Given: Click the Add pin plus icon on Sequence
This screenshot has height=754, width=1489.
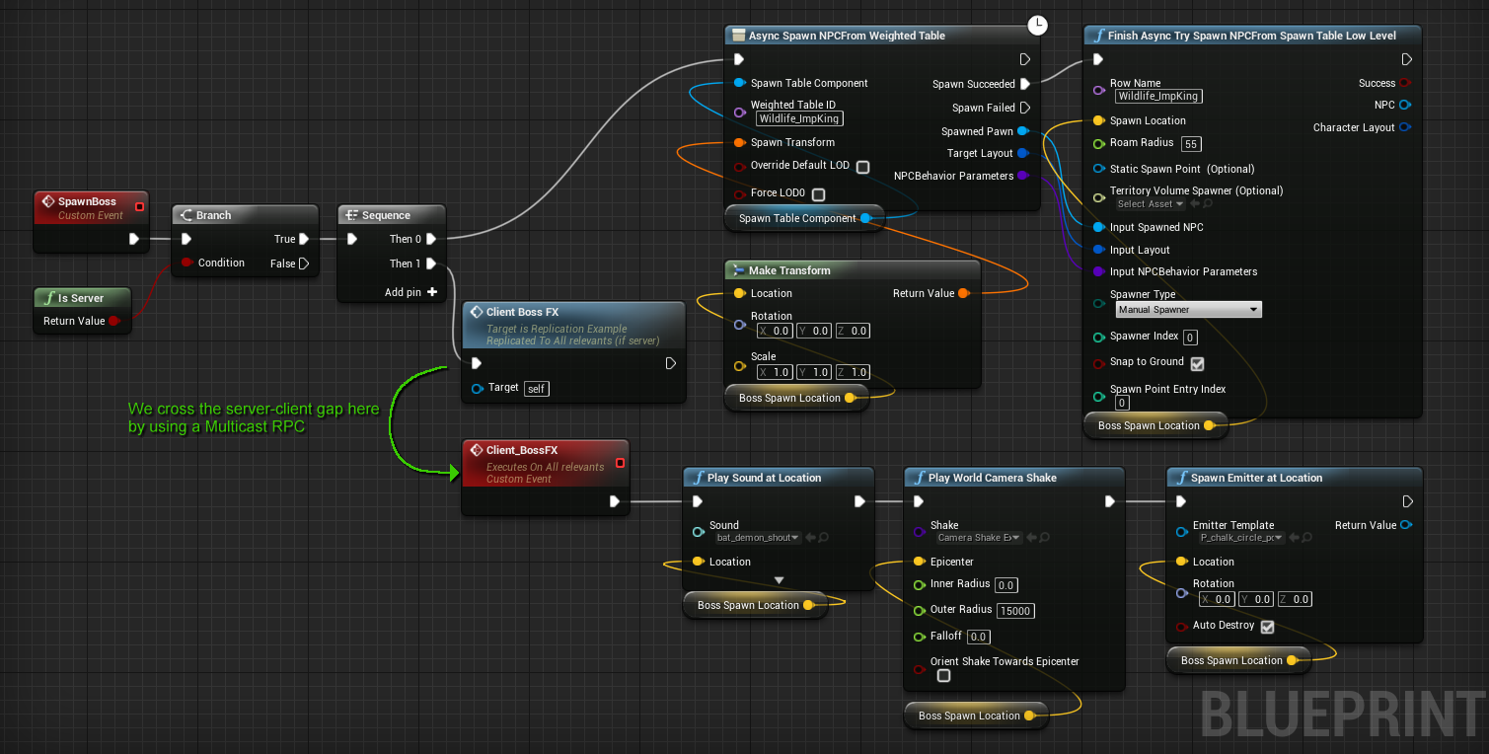Looking at the screenshot, I should pos(431,292).
